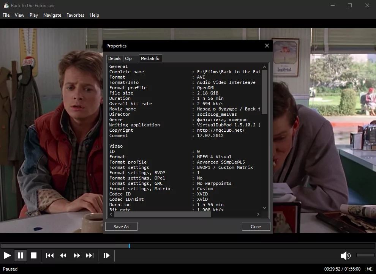Switch to the Details tab
The image size is (376, 274).
coord(114,58)
